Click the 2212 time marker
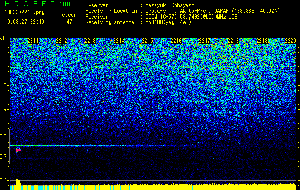Screen dimensions: 300x190 [x=62, y=41]
